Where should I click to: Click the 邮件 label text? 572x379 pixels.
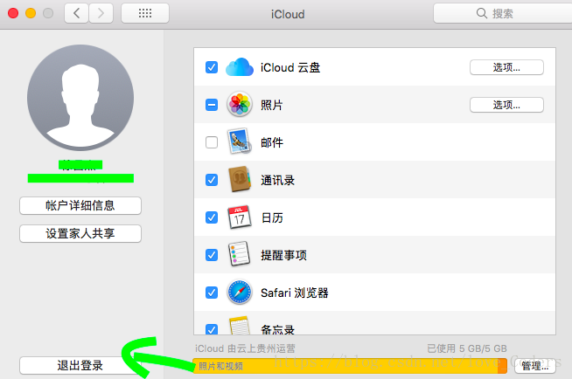pyautogui.click(x=272, y=142)
